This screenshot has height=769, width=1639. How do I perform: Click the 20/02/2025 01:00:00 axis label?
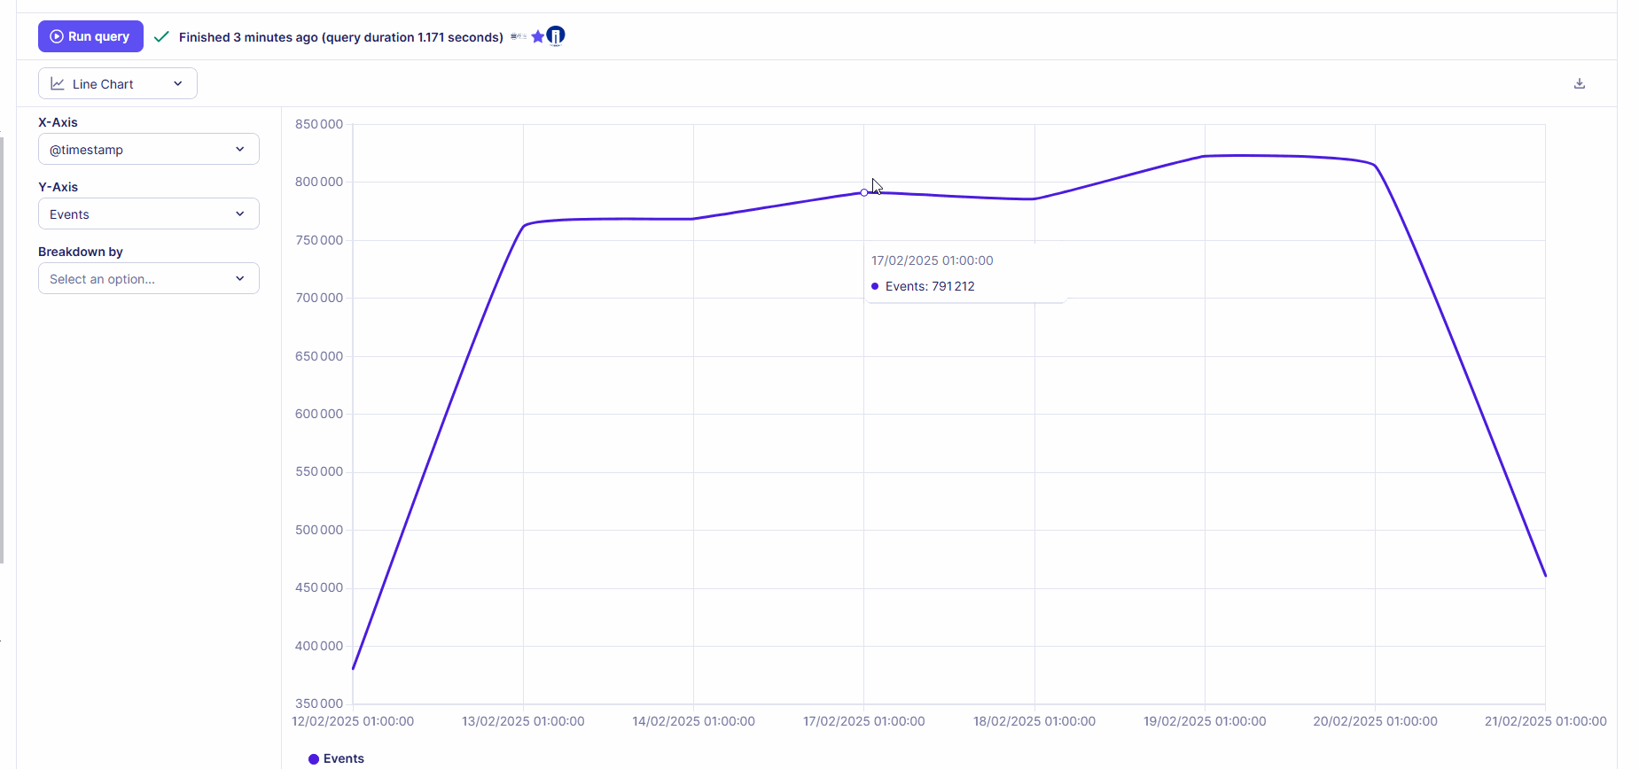(x=1375, y=721)
